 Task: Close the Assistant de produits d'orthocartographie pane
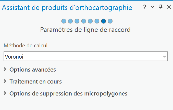169,7
